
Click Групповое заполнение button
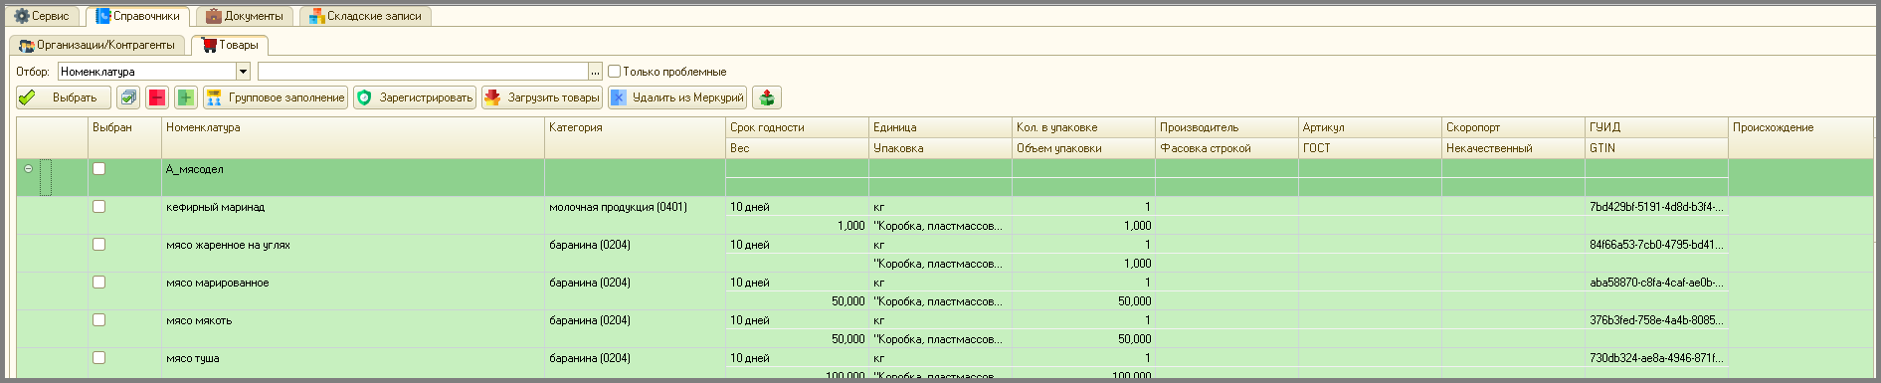pos(276,97)
